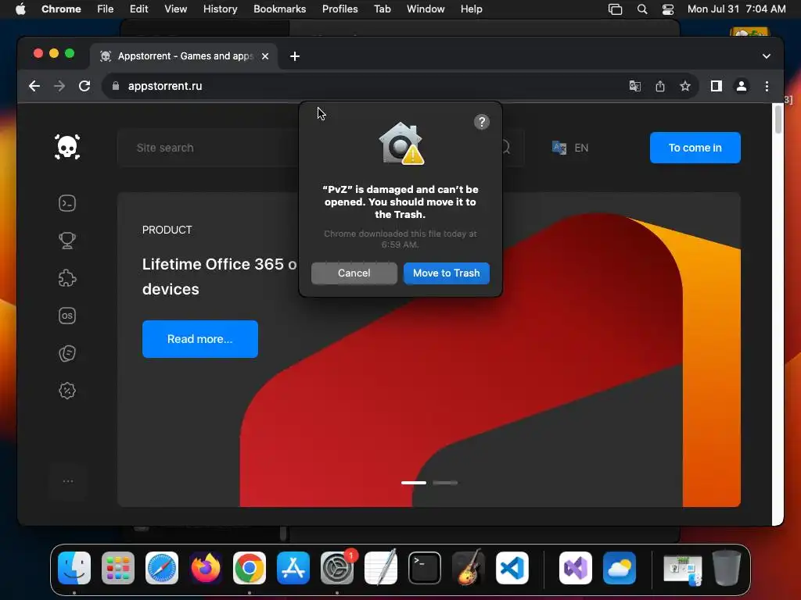Screen dimensions: 801x600
Task: Click the translate page icon
Action: pyautogui.click(x=635, y=86)
